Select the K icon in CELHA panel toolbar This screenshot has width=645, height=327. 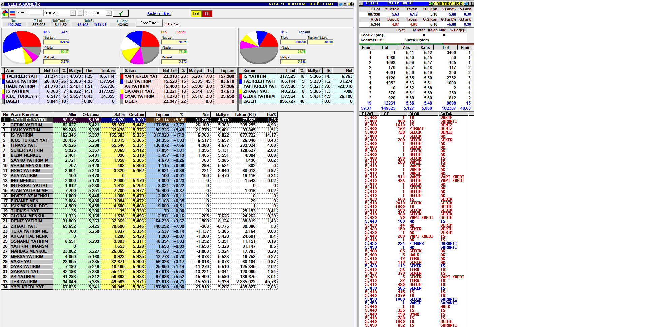448,4
